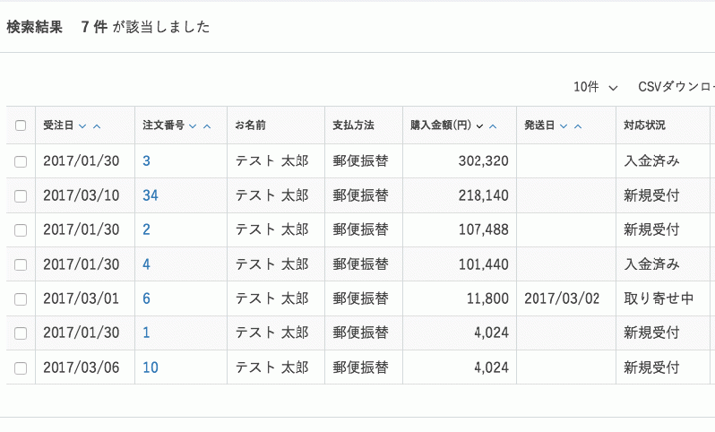Check the row for order 6
Image resolution: width=715 pixels, height=432 pixels.
pyautogui.click(x=21, y=299)
